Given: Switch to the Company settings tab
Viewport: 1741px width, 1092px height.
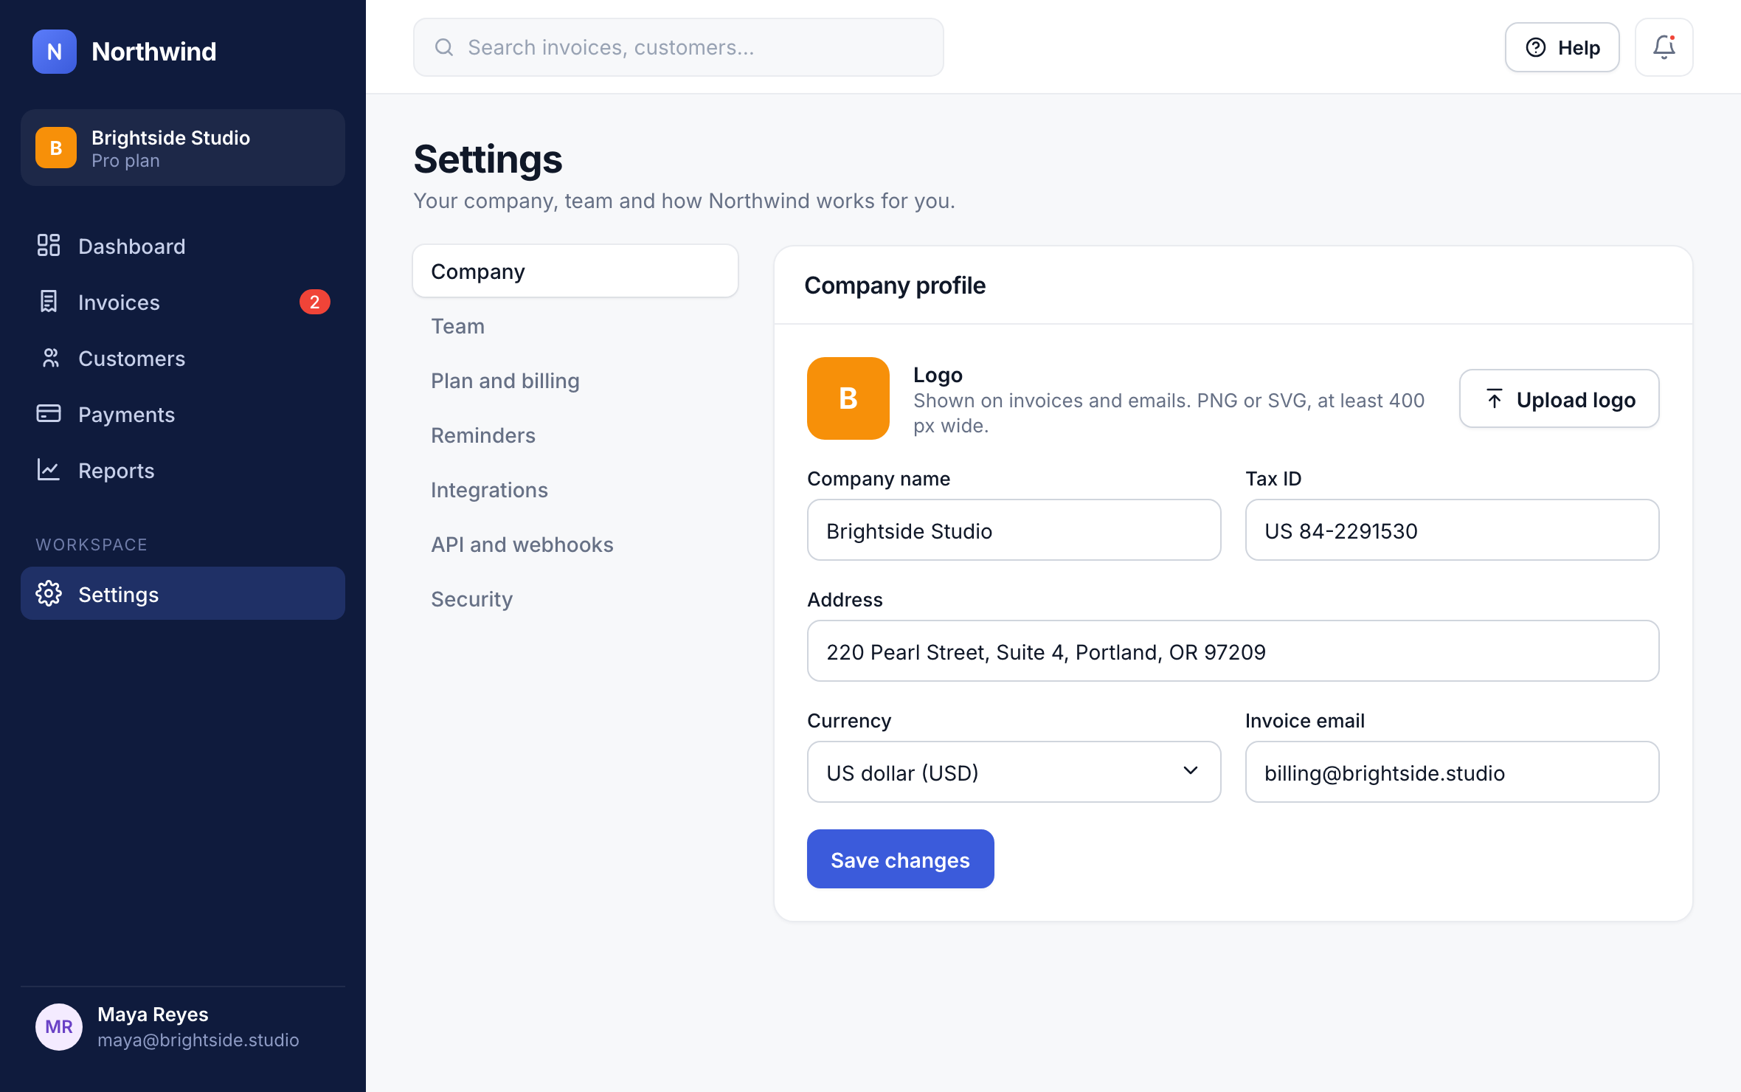Looking at the screenshot, I should click(575, 271).
